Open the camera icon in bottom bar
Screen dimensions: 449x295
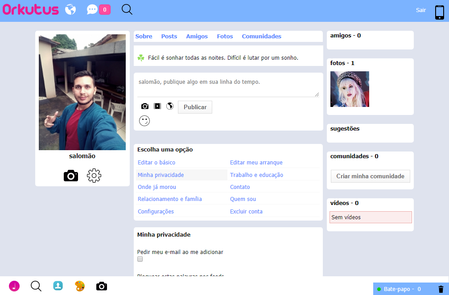click(x=101, y=286)
